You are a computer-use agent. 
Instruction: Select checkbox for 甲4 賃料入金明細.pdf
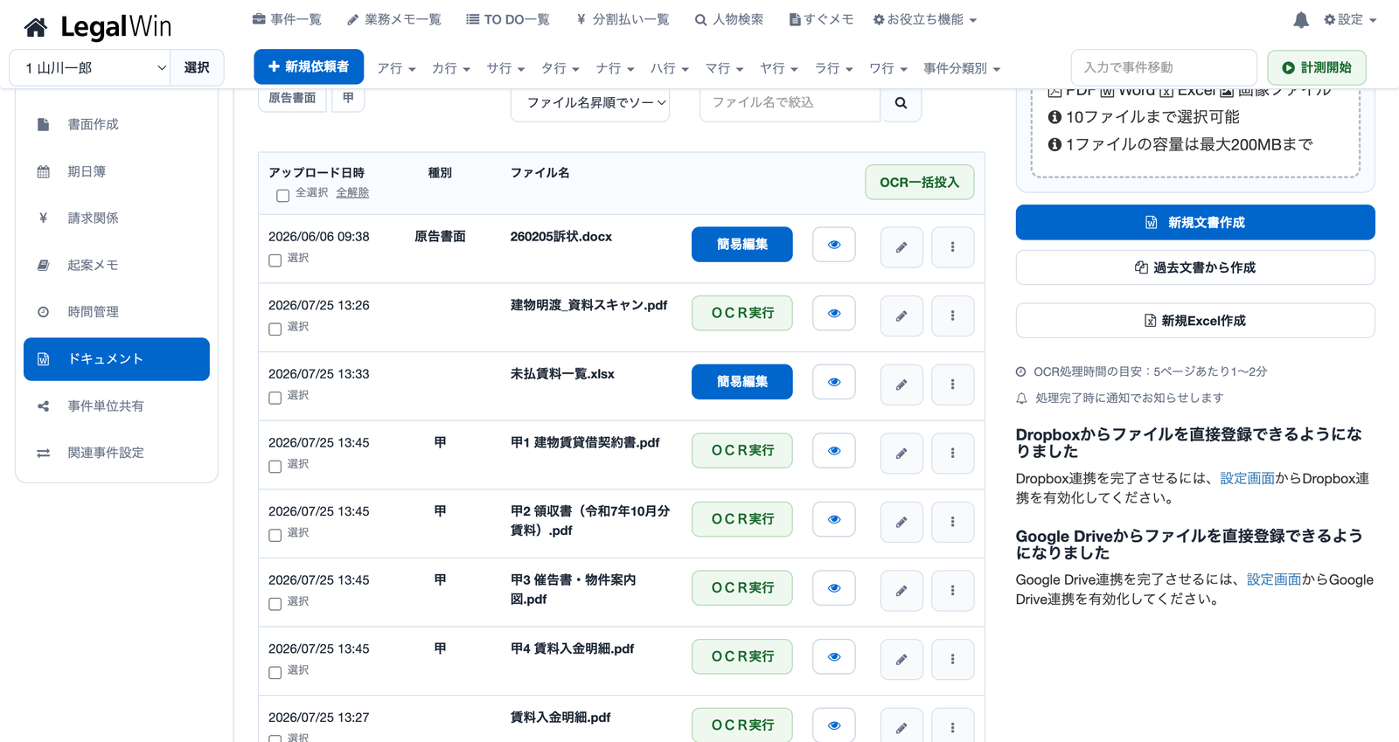(x=275, y=673)
